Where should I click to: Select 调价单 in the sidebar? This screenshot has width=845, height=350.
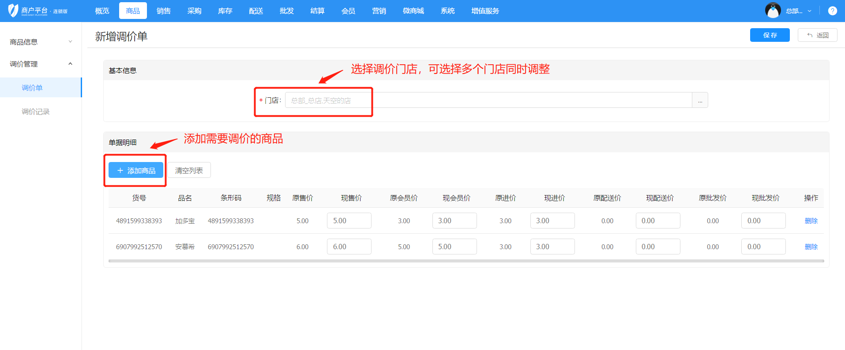coord(32,88)
